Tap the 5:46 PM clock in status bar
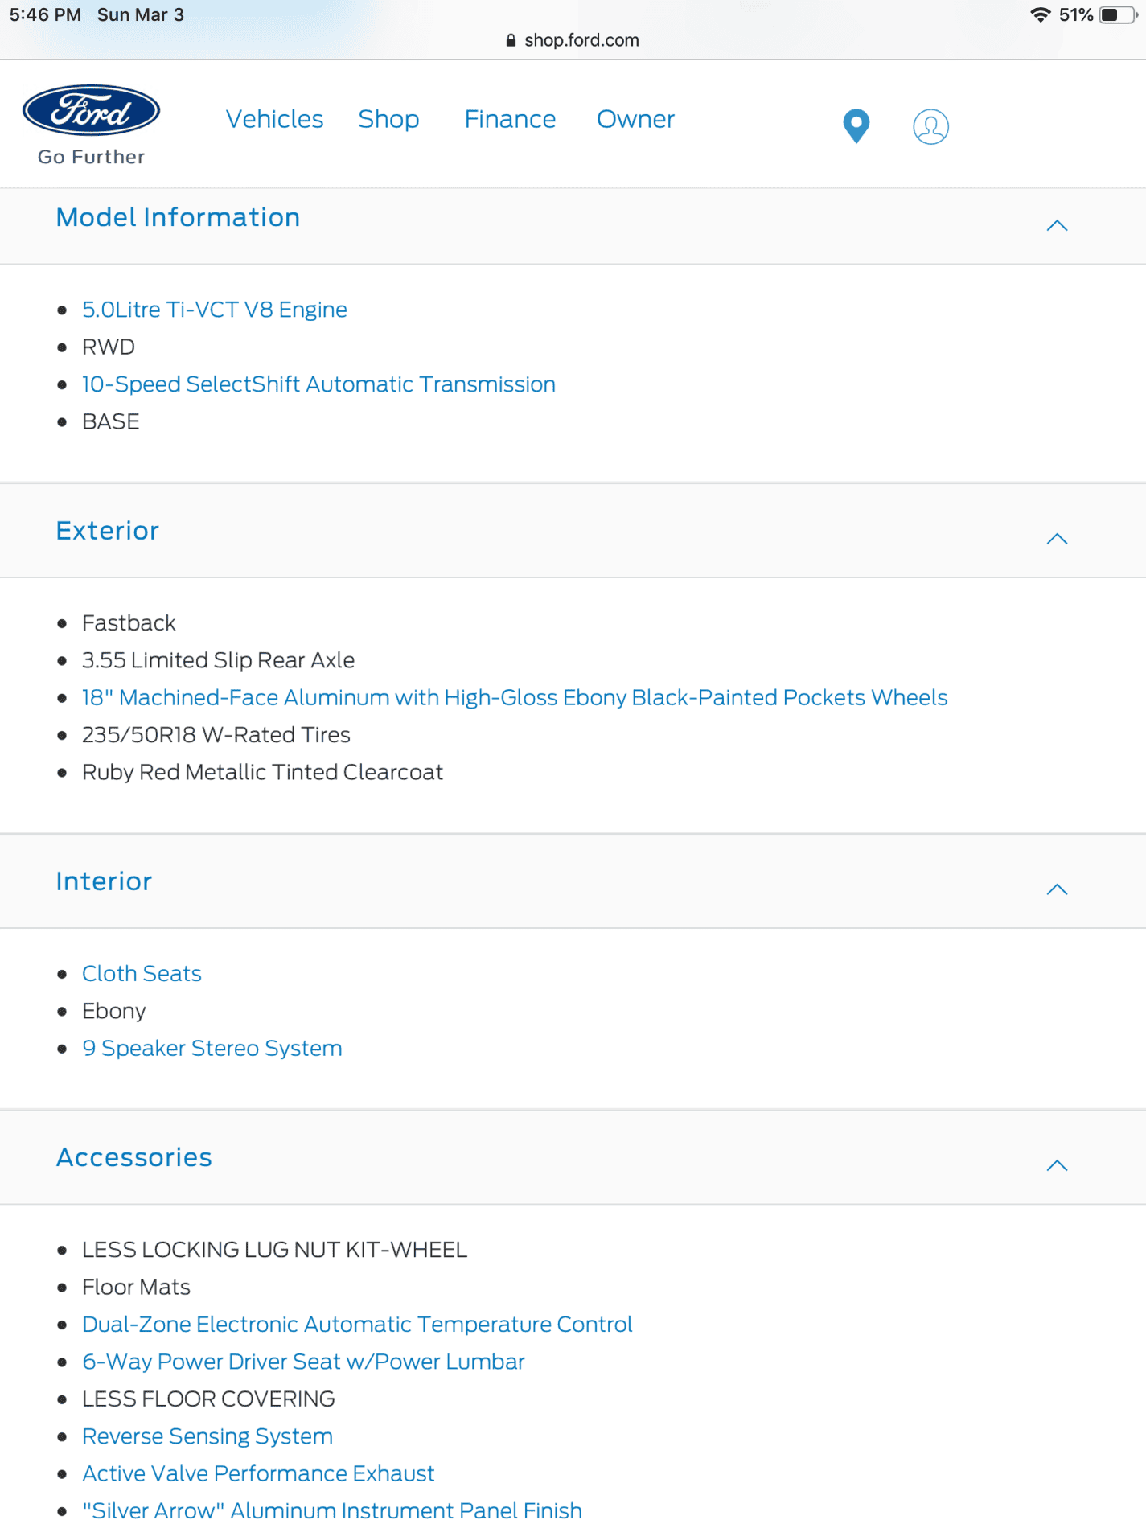The width and height of the screenshot is (1146, 1528). coord(45,14)
